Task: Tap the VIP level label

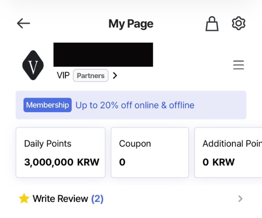Action: [x=63, y=75]
